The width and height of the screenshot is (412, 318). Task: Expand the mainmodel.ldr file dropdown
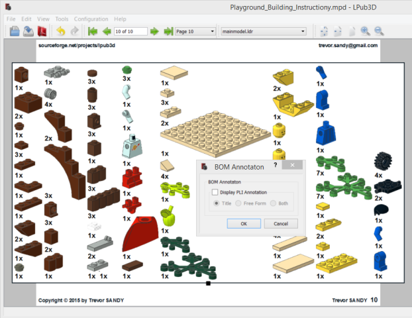click(263, 31)
